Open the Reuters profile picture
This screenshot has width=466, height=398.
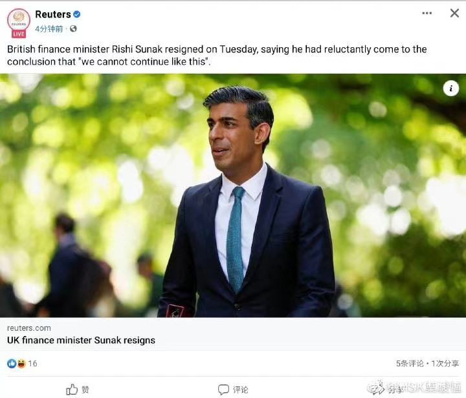click(x=18, y=19)
